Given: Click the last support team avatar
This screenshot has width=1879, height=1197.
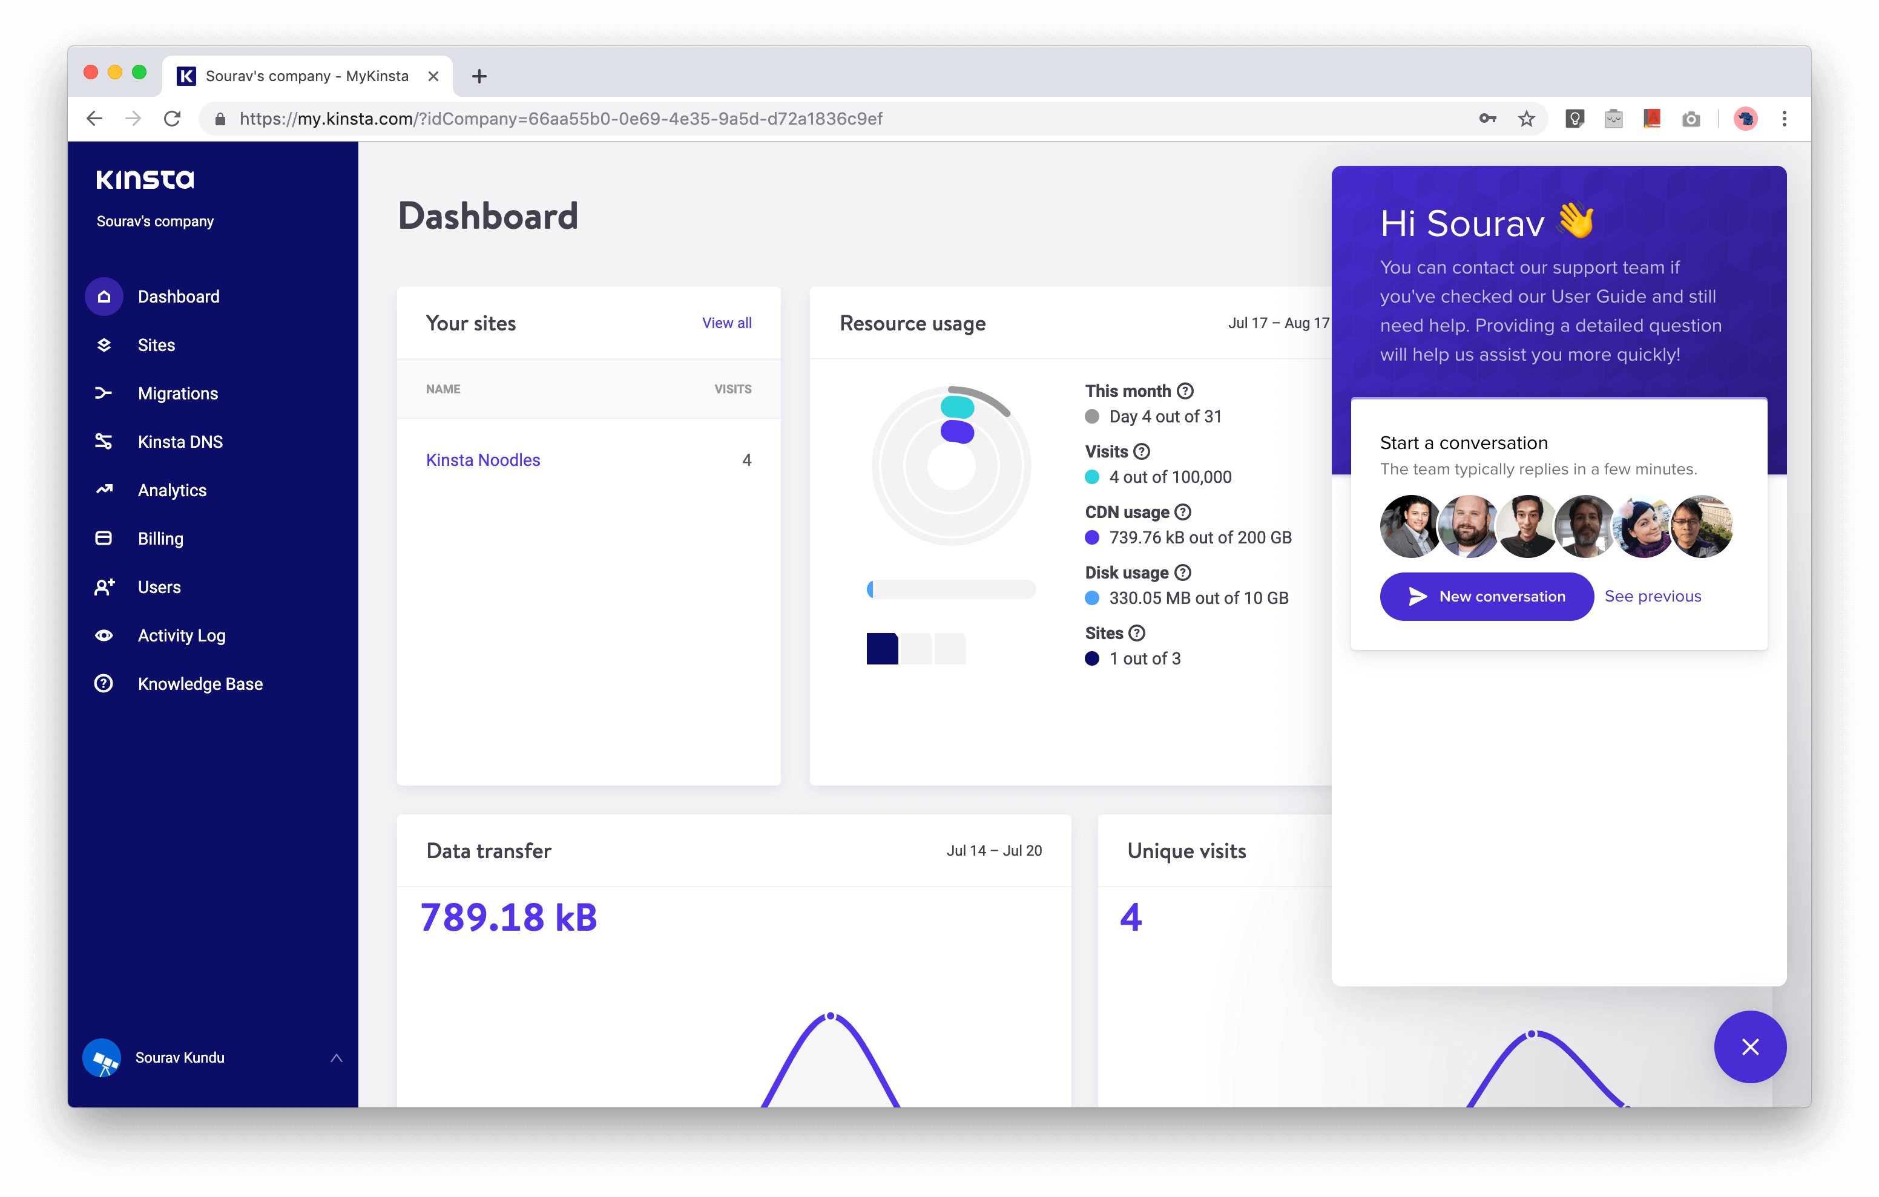Looking at the screenshot, I should (1701, 526).
